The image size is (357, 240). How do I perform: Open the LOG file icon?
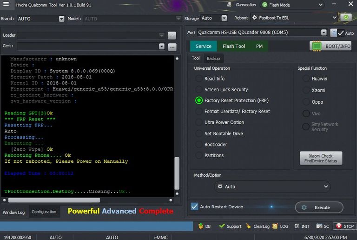pyautogui.click(x=275, y=226)
